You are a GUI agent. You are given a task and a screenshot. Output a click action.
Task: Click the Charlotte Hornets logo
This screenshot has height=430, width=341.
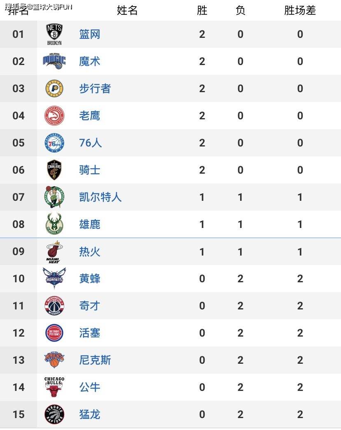point(54,278)
